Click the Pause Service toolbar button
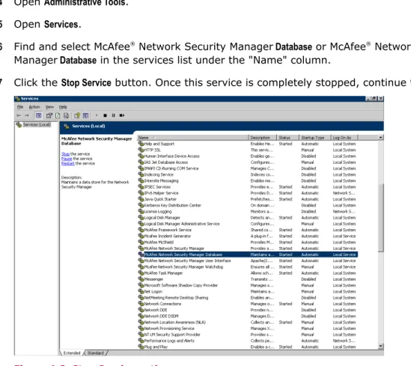The width and height of the screenshot is (411, 366). point(113,115)
